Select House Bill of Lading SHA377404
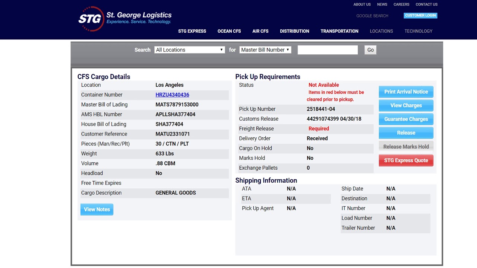This screenshot has height=268, width=477. click(x=169, y=124)
